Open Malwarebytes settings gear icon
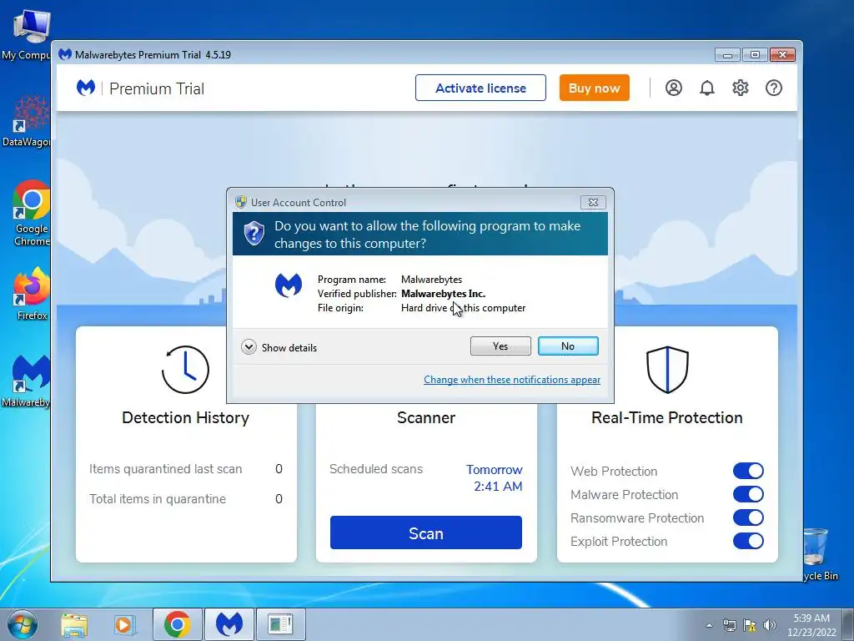Screen dimensions: 854x641 [x=741, y=88]
